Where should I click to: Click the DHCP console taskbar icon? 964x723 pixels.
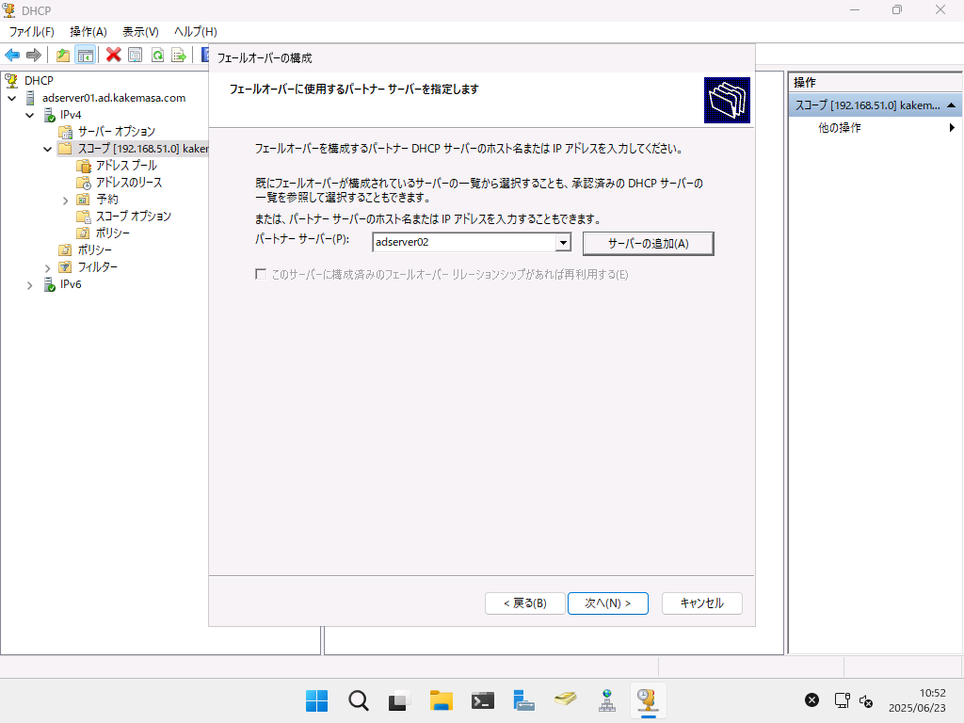(x=648, y=700)
